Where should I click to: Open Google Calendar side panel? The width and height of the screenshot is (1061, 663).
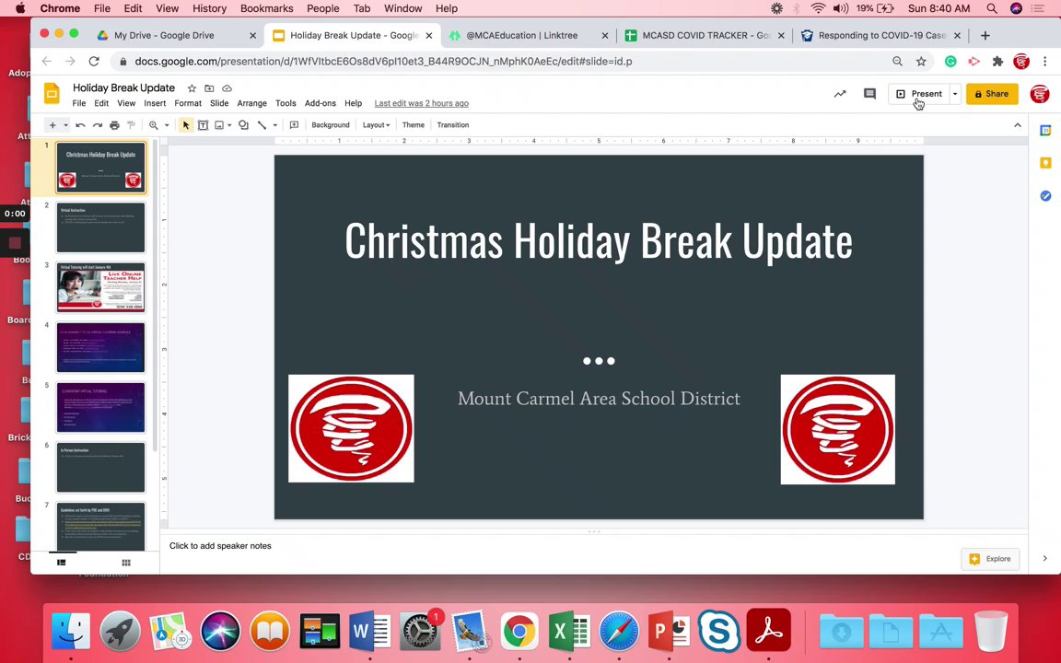1045,131
